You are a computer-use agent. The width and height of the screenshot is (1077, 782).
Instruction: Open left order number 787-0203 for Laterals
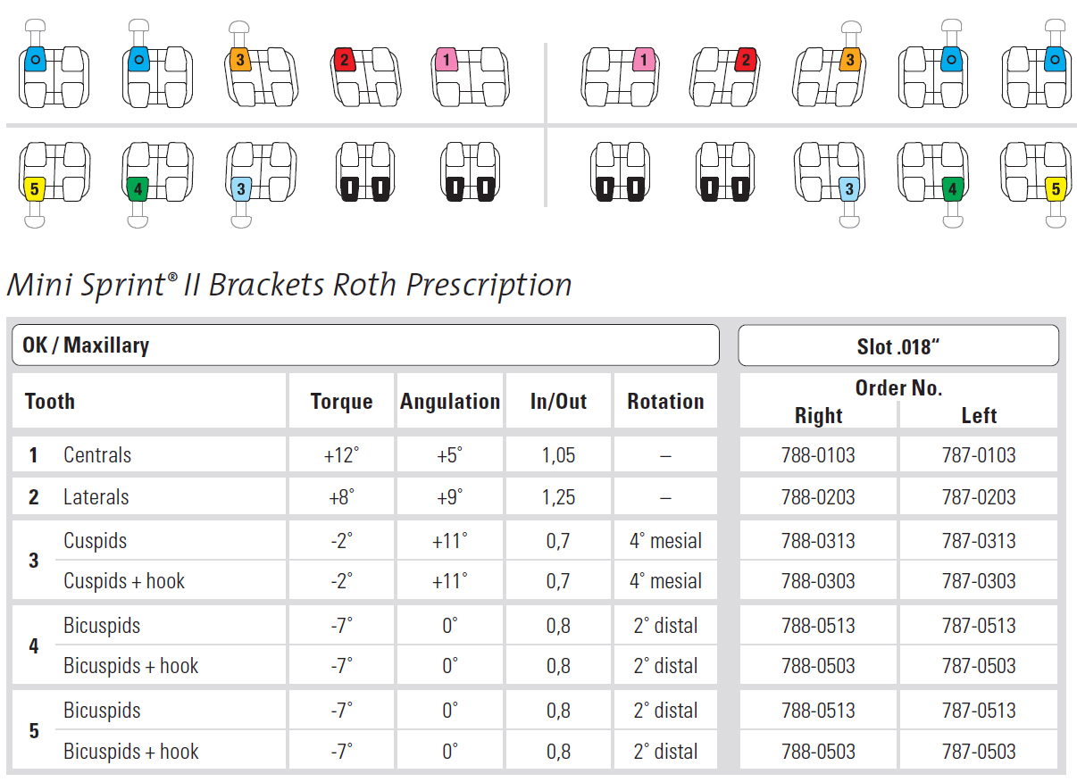point(979,497)
